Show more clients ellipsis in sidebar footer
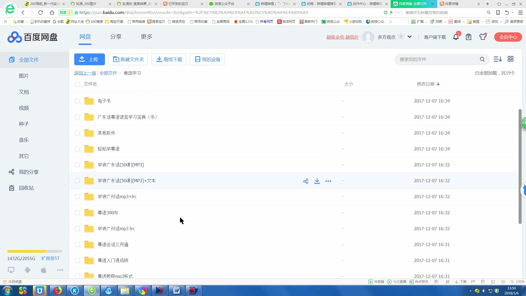Screen dimensions: 526x296 click(x=60, y=270)
